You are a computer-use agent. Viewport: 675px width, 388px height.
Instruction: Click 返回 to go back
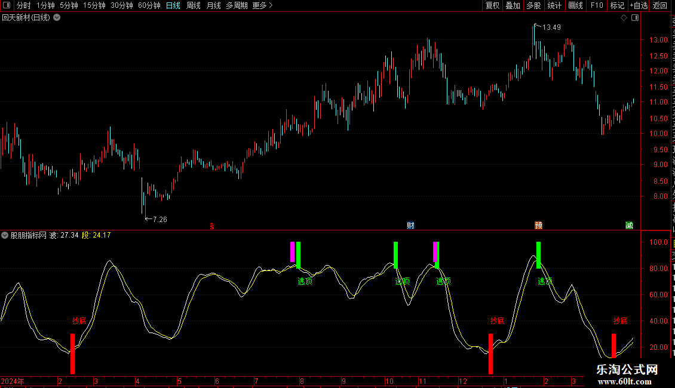tap(659, 5)
